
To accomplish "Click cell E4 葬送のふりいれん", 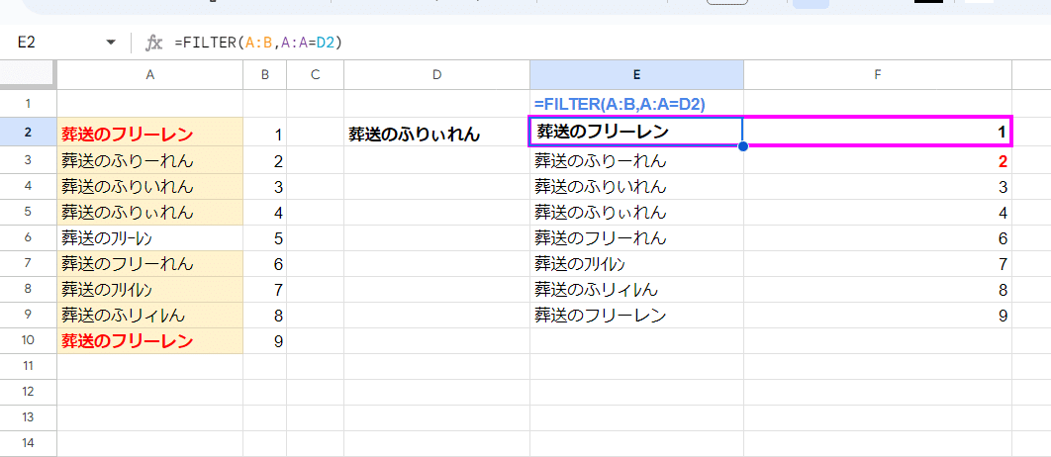I will [x=636, y=186].
